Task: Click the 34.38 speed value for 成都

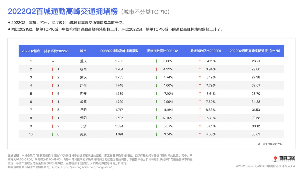Action: pyautogui.click(x=256, y=102)
